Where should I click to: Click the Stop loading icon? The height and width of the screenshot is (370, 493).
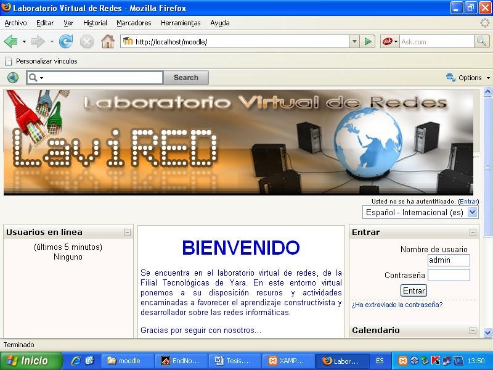(x=87, y=42)
